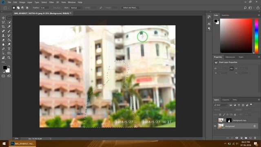Open the Image menu

22,2
